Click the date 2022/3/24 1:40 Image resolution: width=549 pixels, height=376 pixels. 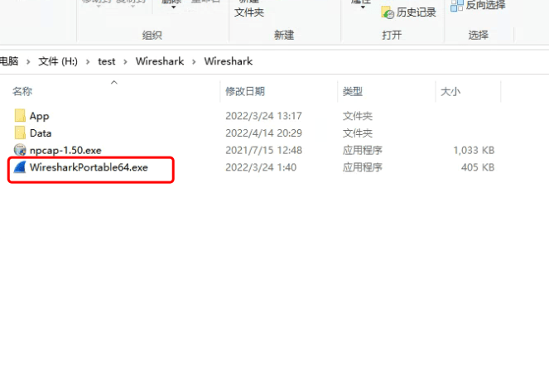point(261,167)
